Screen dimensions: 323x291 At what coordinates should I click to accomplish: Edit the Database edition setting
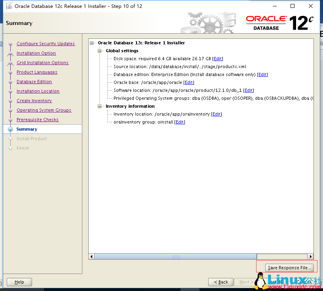pos(262,74)
